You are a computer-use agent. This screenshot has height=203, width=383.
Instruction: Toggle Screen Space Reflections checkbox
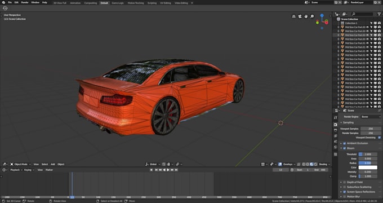(344, 192)
